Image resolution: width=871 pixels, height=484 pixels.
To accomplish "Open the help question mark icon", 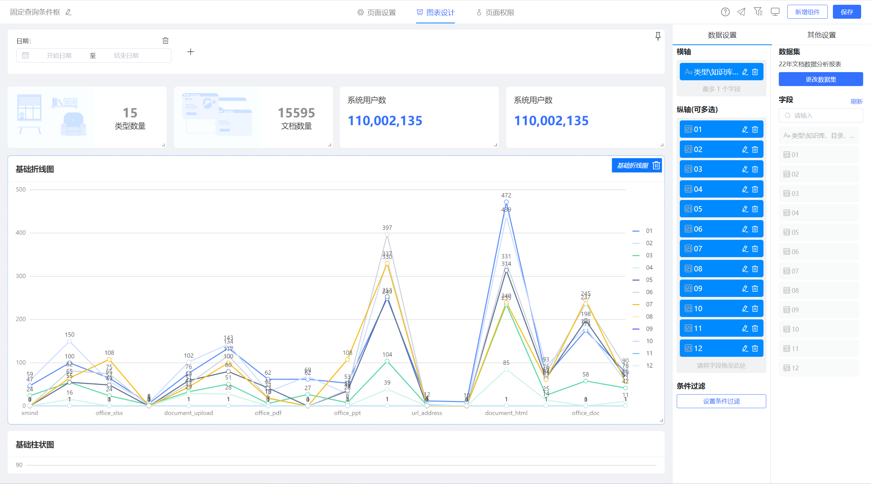I will [725, 12].
